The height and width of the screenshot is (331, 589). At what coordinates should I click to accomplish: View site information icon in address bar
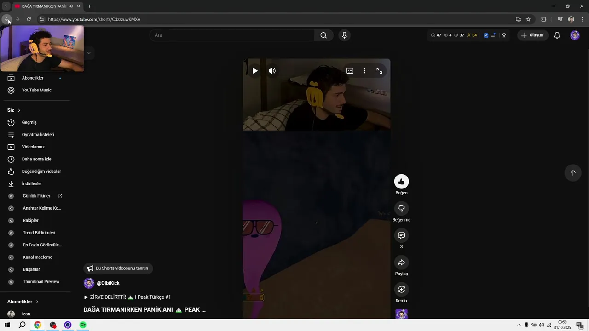pos(41,19)
